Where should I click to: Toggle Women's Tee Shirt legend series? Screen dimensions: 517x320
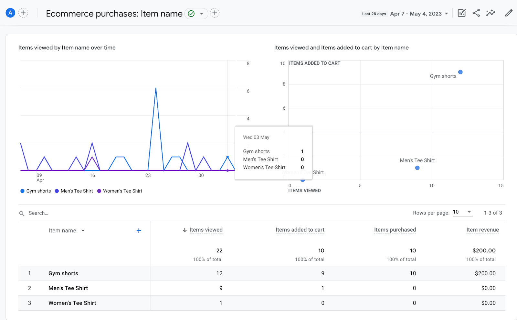tap(120, 191)
